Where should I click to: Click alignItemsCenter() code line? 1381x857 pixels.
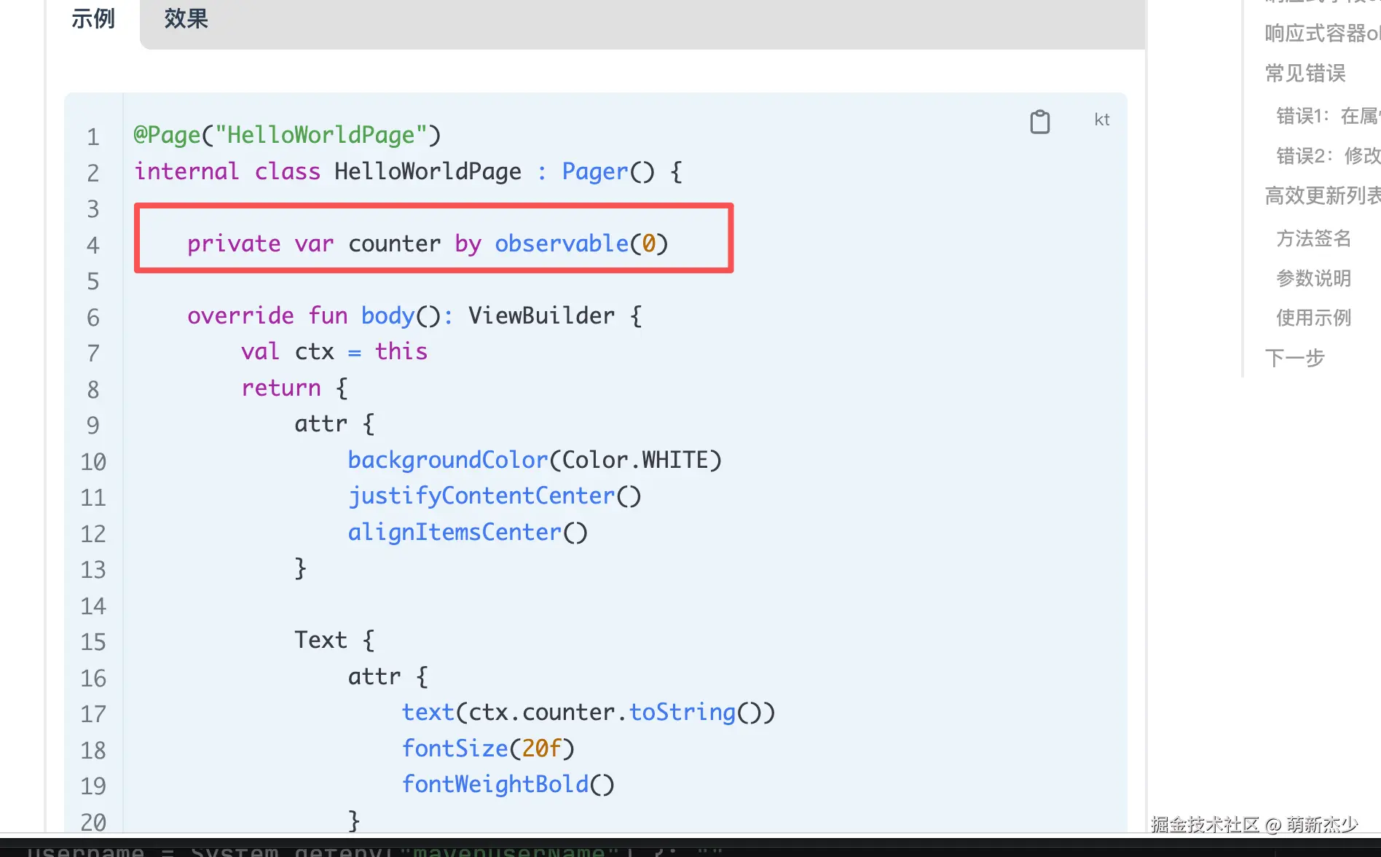(468, 532)
